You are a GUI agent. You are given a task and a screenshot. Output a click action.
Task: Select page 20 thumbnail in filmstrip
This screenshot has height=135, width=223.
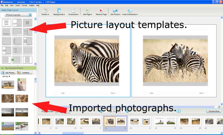pos(134,121)
